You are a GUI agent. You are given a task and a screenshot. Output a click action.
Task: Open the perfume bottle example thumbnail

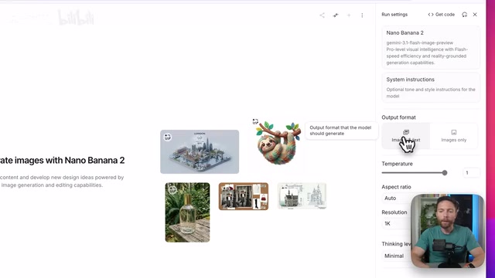(187, 212)
